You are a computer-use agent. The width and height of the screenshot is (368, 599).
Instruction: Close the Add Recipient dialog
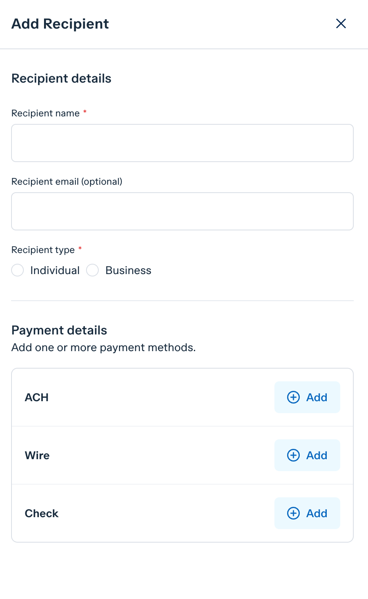(x=341, y=23)
